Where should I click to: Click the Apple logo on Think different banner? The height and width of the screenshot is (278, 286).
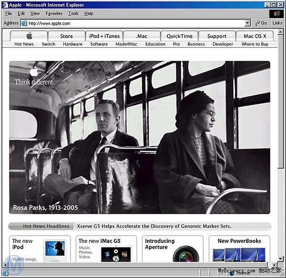(34, 71)
